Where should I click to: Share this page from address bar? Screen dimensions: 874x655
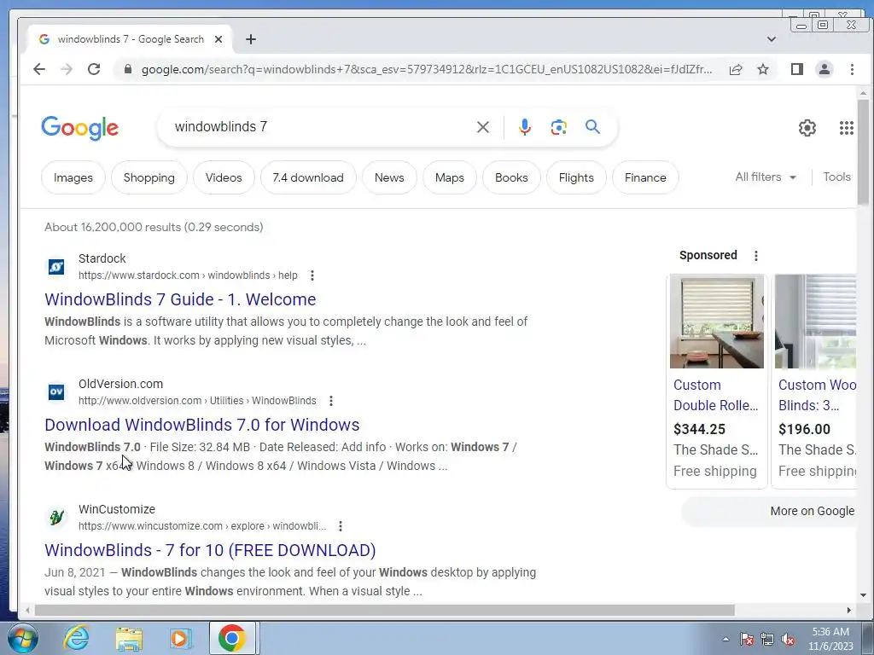point(736,69)
